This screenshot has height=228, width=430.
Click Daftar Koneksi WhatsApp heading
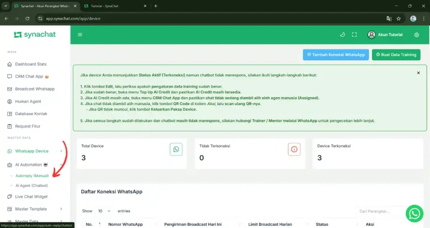click(112, 192)
